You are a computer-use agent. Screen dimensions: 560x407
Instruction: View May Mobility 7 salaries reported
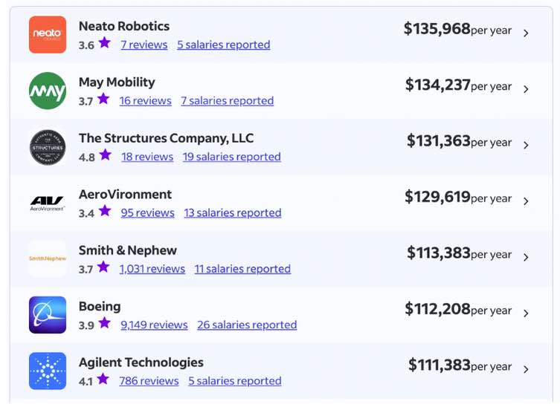pyautogui.click(x=227, y=101)
